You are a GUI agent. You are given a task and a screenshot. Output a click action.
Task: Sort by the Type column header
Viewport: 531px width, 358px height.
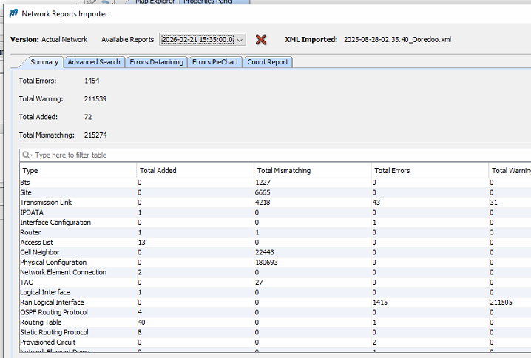pos(78,171)
